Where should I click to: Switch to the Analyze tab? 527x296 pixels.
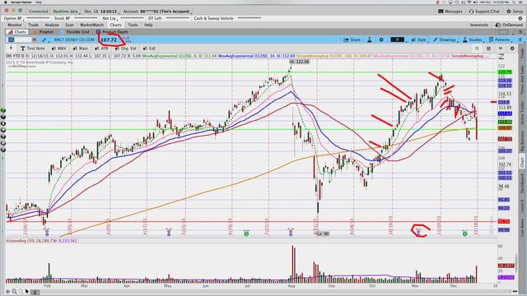coord(52,25)
